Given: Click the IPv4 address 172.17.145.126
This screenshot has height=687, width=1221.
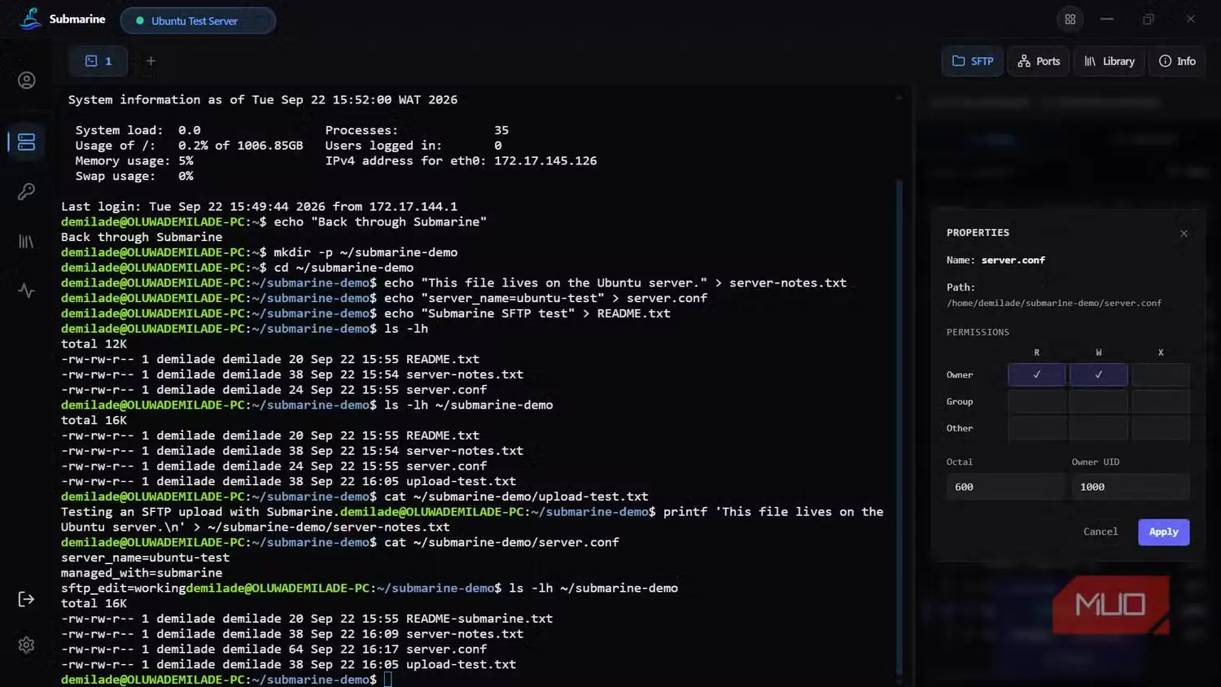Looking at the screenshot, I should click(545, 161).
